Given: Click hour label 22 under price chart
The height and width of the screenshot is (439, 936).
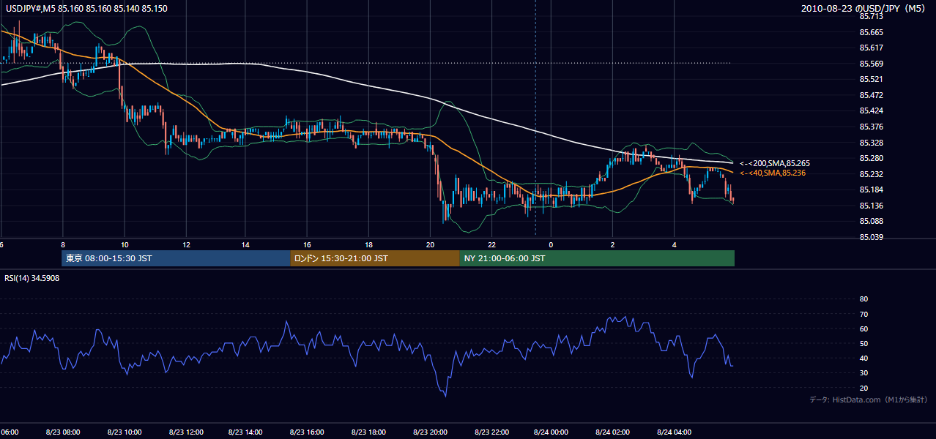Looking at the screenshot, I should coord(491,245).
